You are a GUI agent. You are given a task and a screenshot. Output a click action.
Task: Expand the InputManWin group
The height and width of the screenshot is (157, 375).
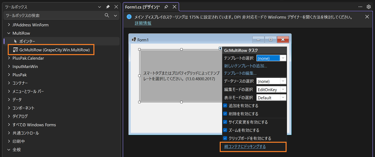click(x=9, y=67)
